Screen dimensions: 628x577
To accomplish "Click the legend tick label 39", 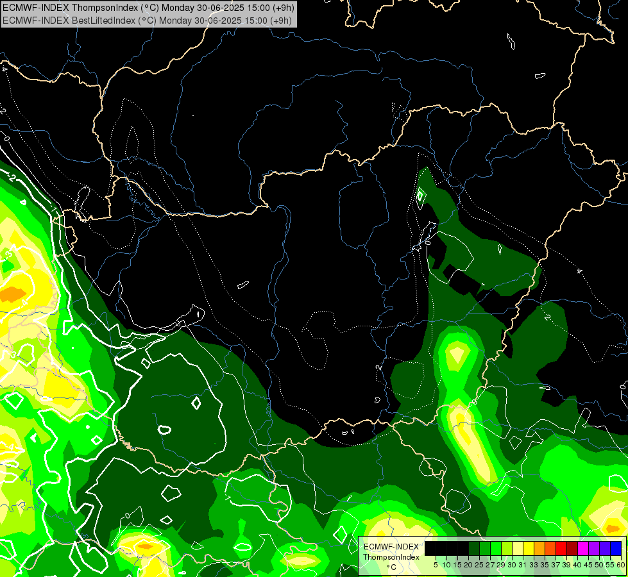I will pos(566,565).
